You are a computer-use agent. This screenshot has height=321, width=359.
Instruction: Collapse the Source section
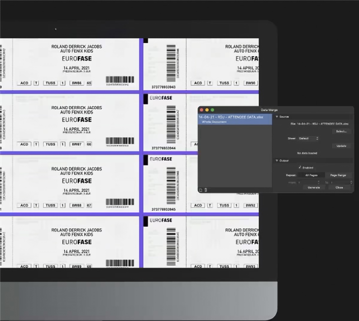pyautogui.click(x=277, y=117)
